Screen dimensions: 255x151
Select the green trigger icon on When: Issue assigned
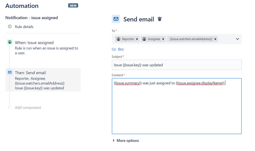pyautogui.click(x=9, y=43)
